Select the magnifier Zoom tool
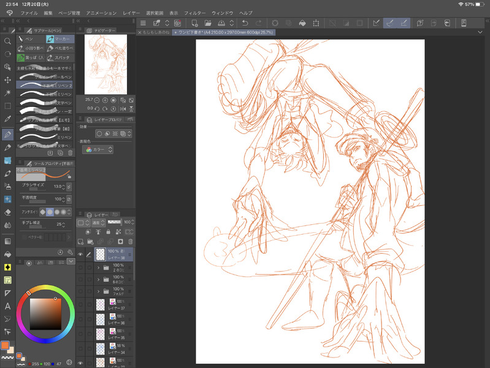The width and height of the screenshot is (490, 368). pos(7,41)
